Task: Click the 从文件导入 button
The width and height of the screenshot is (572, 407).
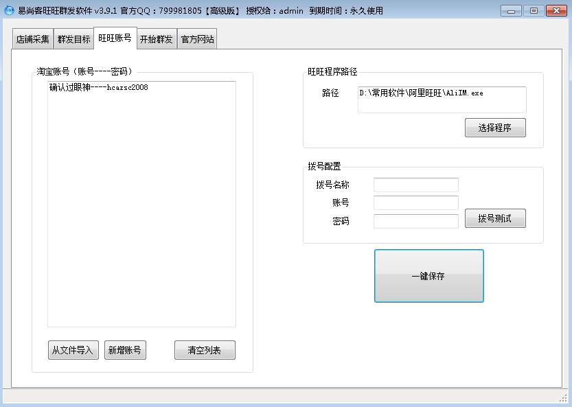Action: (73, 350)
